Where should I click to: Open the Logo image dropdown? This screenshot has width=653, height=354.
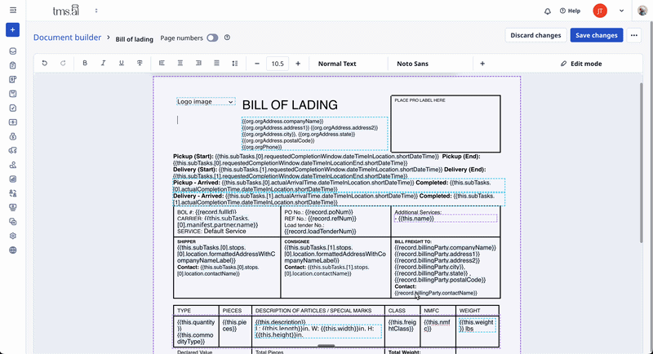pos(206,102)
